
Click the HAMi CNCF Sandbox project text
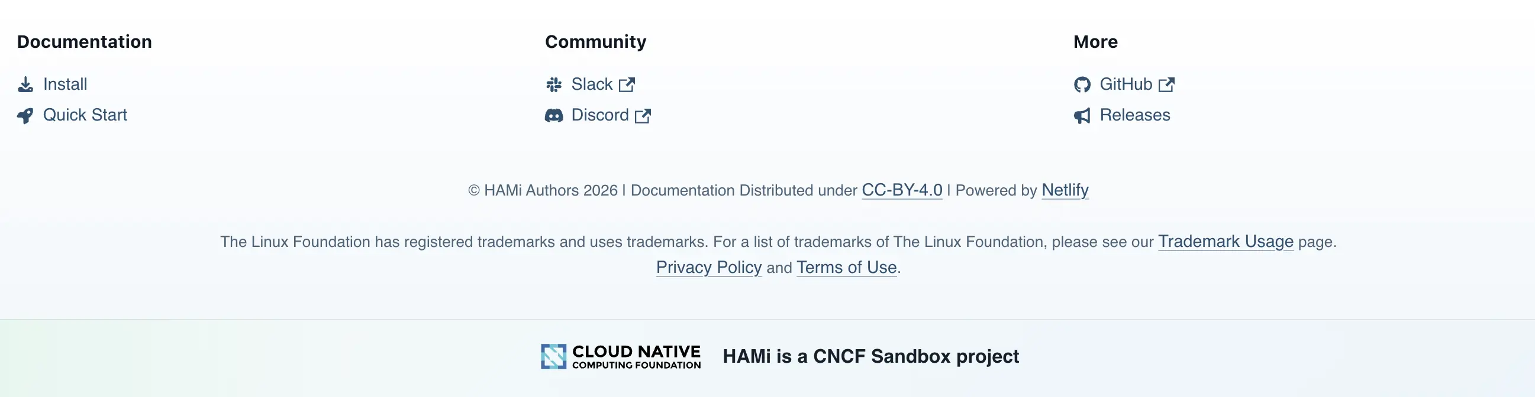pos(870,356)
